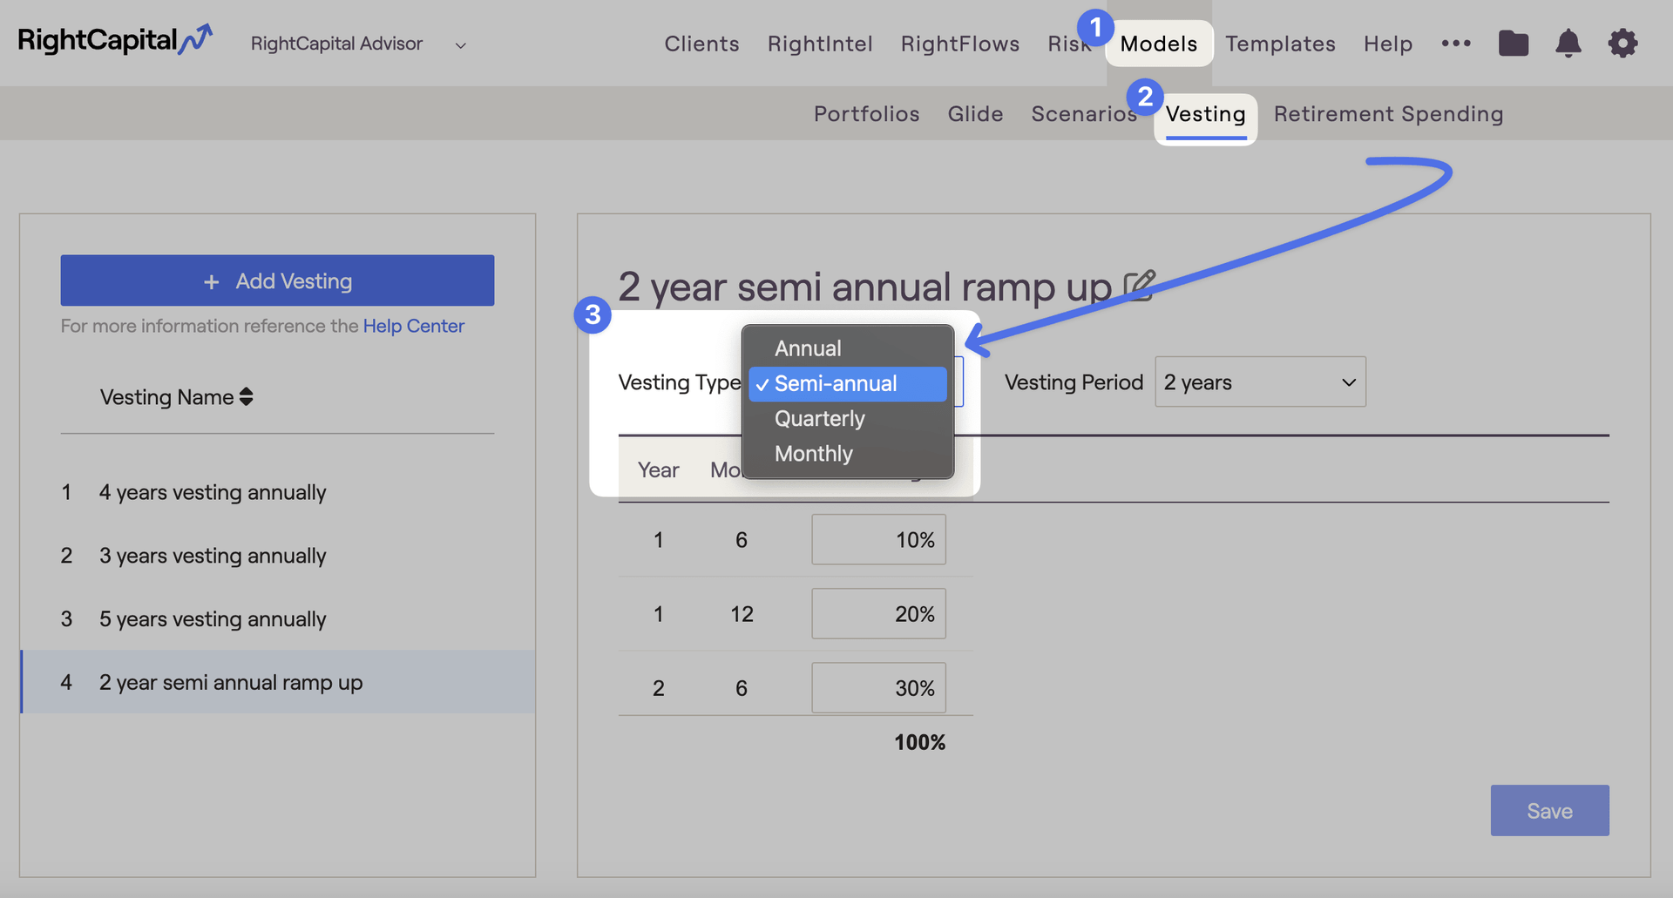Choose Annual from vesting type list
1673x898 pixels.
pos(847,348)
